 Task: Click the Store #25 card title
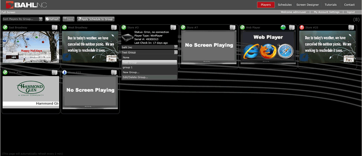pos(312,28)
